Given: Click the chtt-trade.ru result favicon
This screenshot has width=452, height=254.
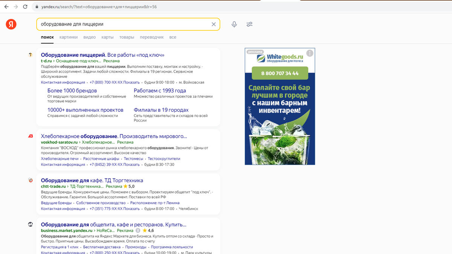Looking at the screenshot, I should coord(31,180).
